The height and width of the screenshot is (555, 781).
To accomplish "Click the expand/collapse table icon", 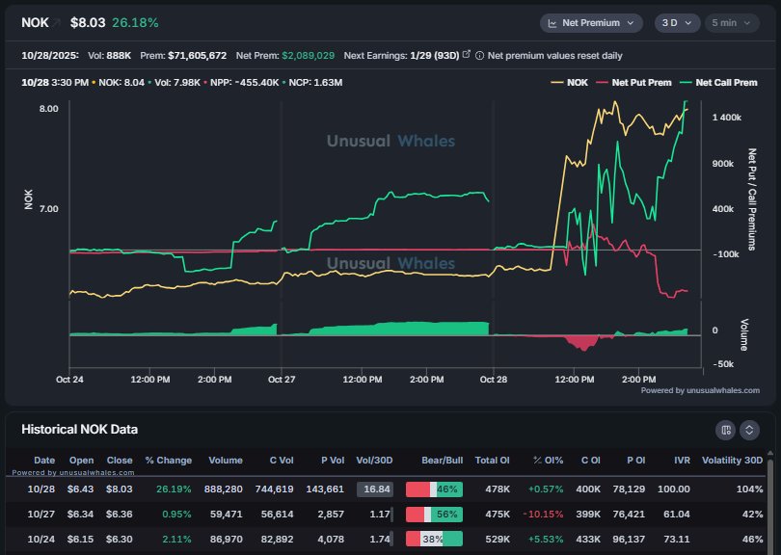I will 749,430.
